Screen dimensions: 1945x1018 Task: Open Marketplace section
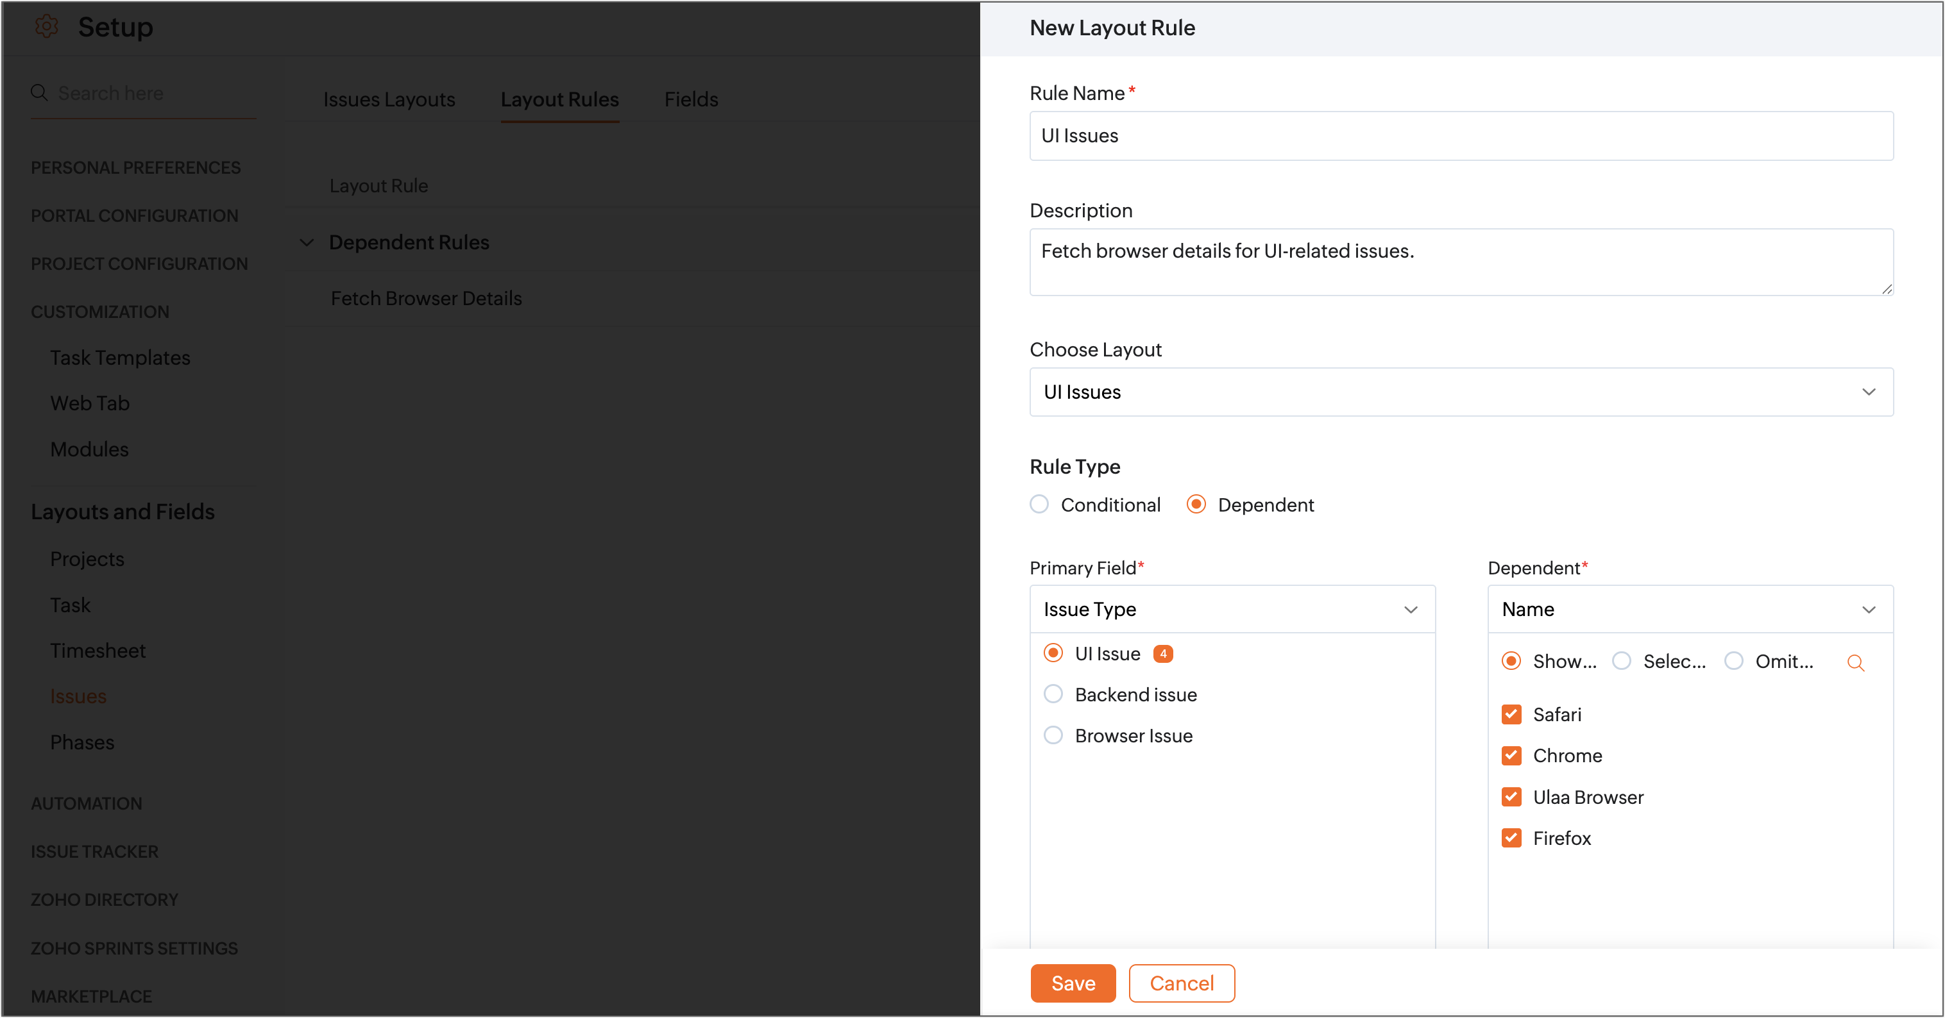91,996
